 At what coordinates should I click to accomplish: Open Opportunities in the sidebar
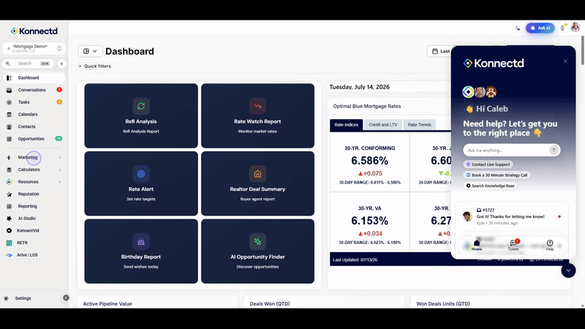tap(34, 139)
